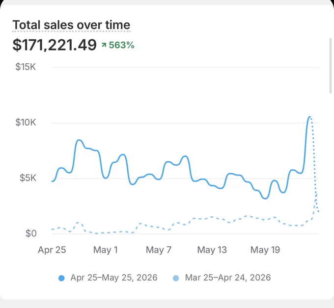Viewport: 334px width, 308px height.
Task: Click the green upward trend arrow icon
Action: (x=104, y=45)
